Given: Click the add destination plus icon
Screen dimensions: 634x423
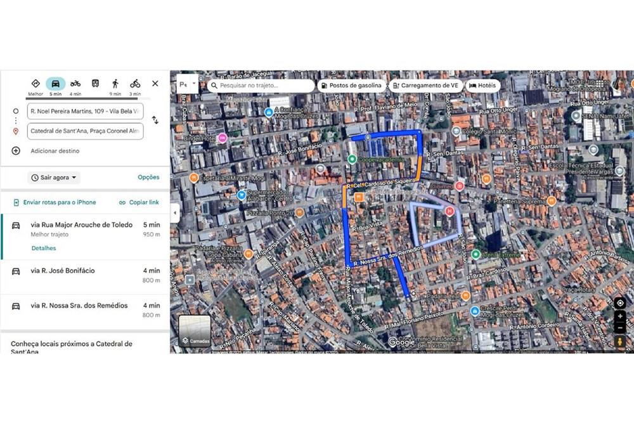Looking at the screenshot, I should [16, 151].
